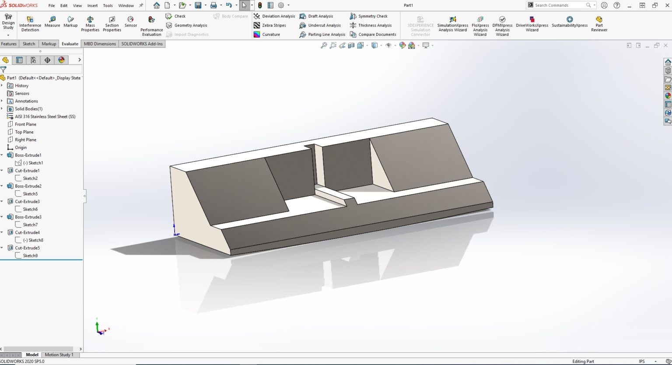
Task: Open the DisplayManager tab icon
Action: [61, 60]
